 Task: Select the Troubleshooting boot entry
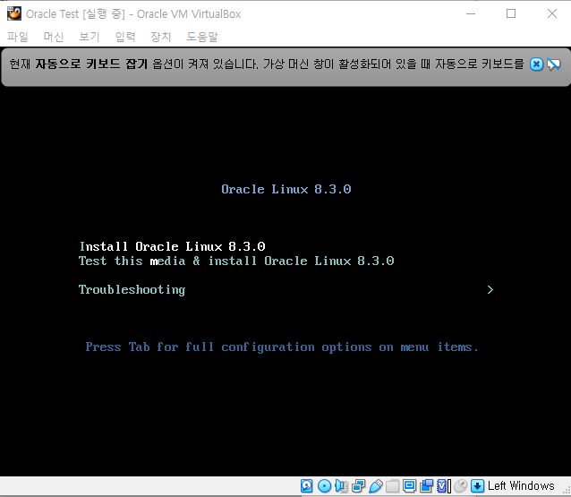132,289
